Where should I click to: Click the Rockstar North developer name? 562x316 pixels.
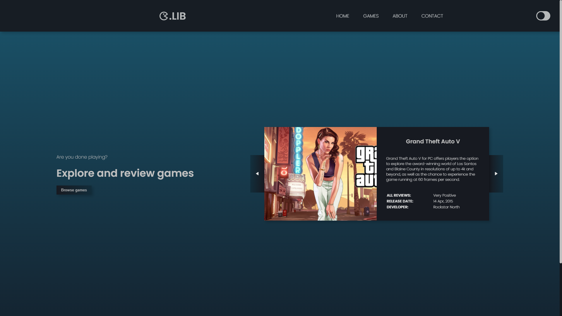point(446,207)
